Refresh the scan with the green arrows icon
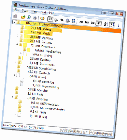127x140 pixels. (29, 17)
